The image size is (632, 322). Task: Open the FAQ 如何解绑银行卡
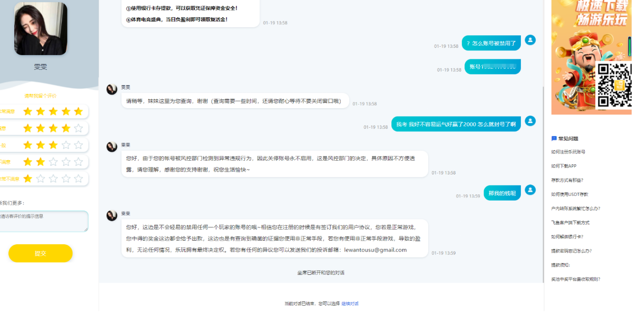(567, 236)
